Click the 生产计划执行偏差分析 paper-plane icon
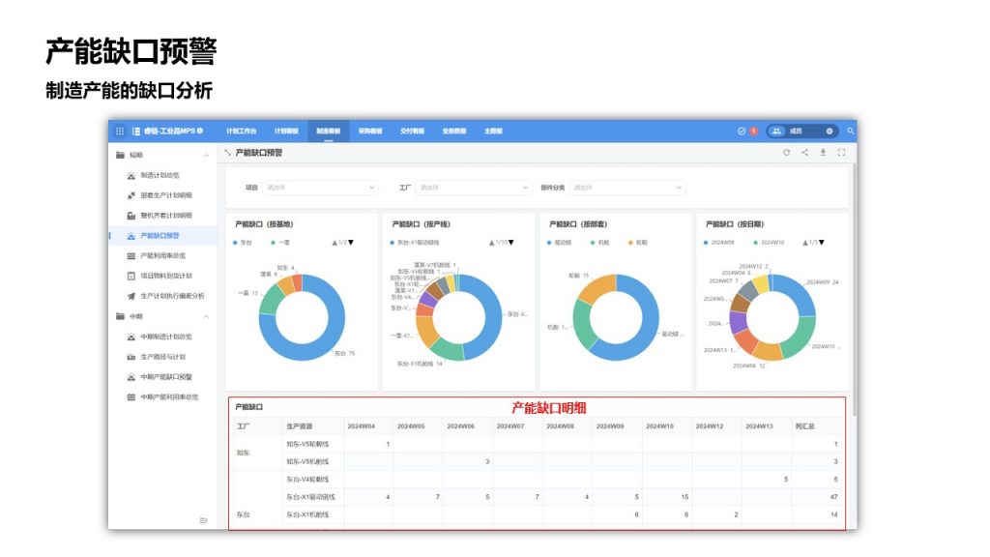Screen dimensions: 990x557 click(131, 296)
